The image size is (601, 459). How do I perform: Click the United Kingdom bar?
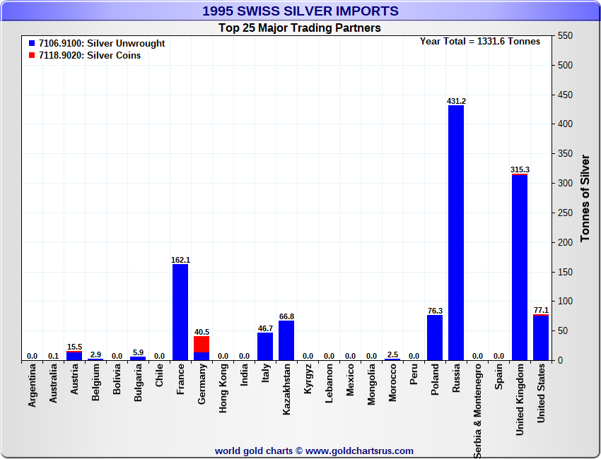pyautogui.click(x=520, y=267)
